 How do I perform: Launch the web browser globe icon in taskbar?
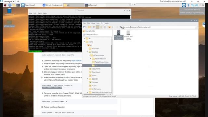[10, 5]
